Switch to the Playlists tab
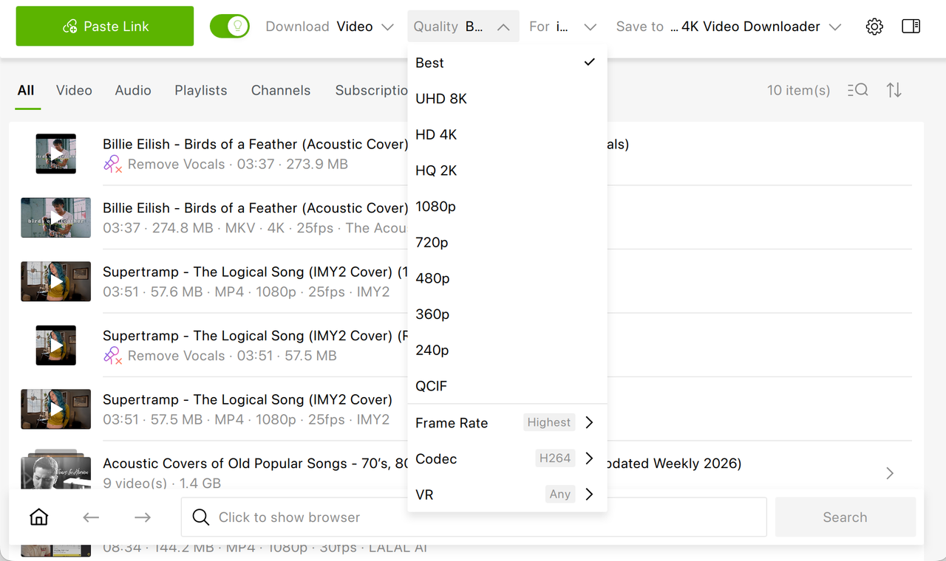The image size is (946, 561). pyautogui.click(x=201, y=90)
